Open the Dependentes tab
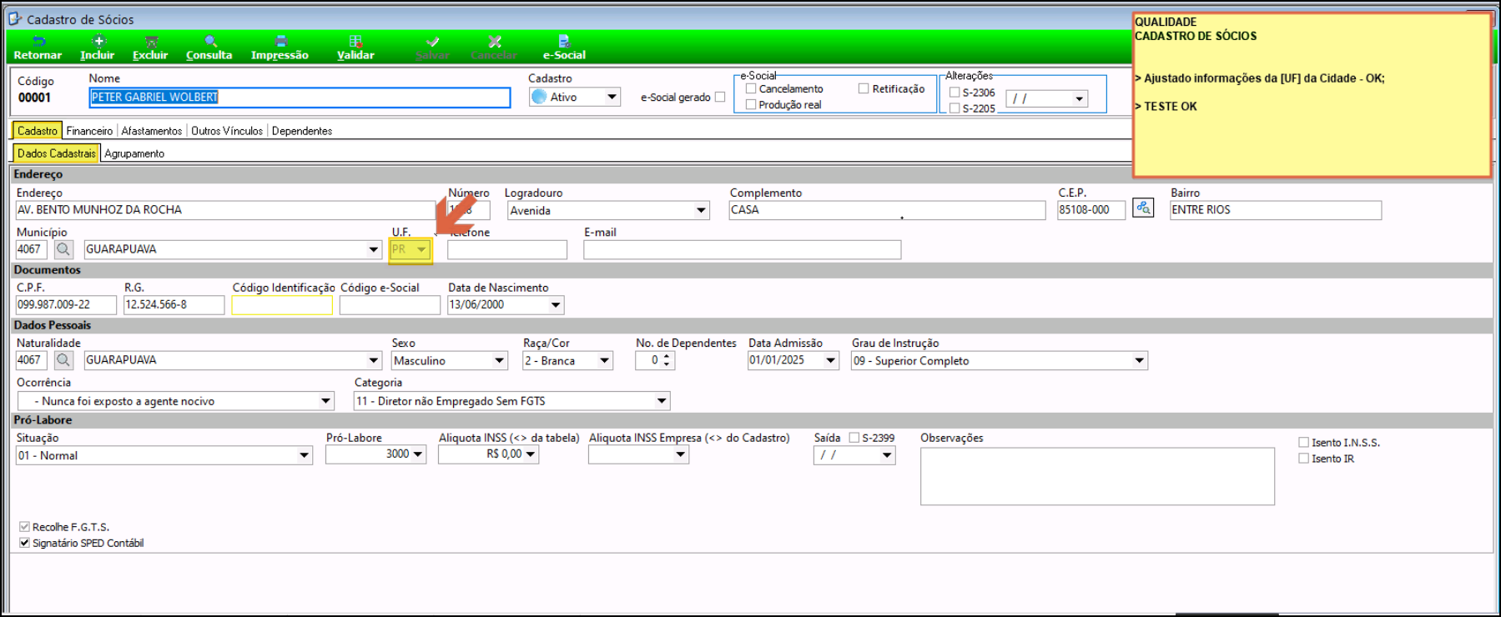Viewport: 1501px width, 617px height. (302, 131)
